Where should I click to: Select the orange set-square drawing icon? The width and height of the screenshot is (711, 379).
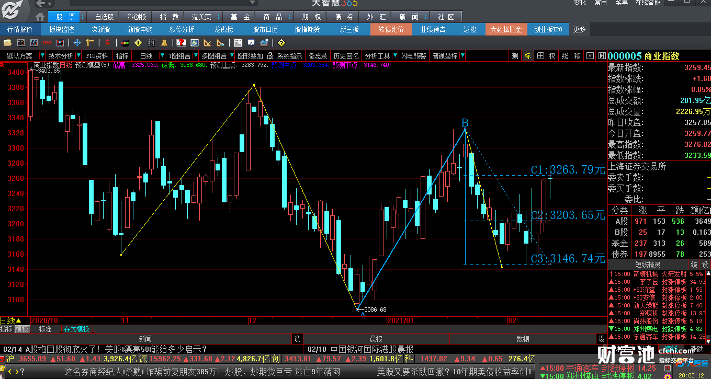click(x=207, y=42)
